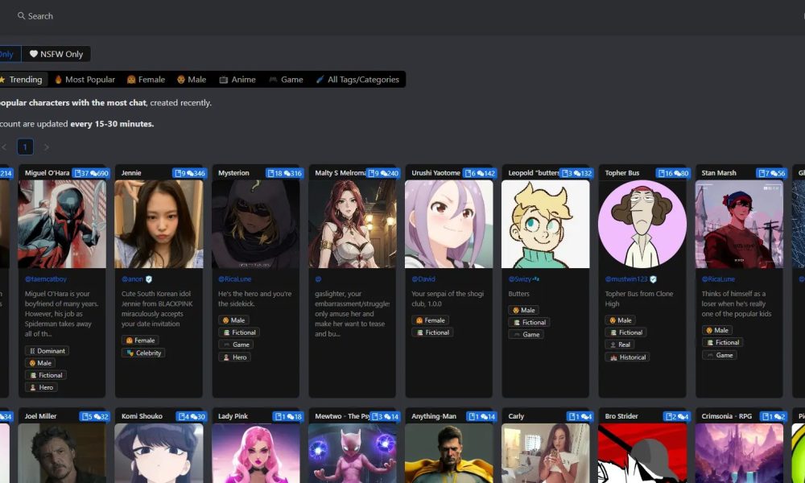The image size is (805, 483).
Task: Click Hero tag on Mysterion card
Action: tap(234, 357)
